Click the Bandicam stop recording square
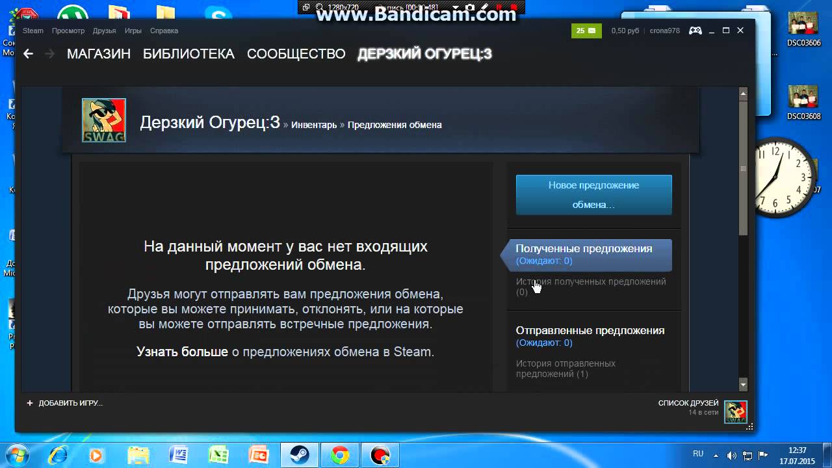 [514, 8]
